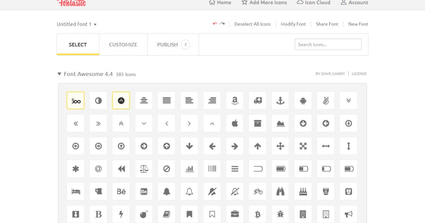The image size is (425, 223).
Task: Pick the empty battery icon
Action: [x=257, y=169]
